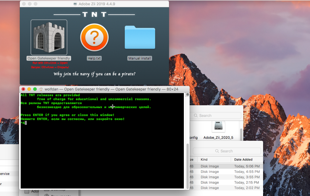The image size is (310, 196).
Task: Open the orange Help.txt question icon
Action: (x=94, y=37)
